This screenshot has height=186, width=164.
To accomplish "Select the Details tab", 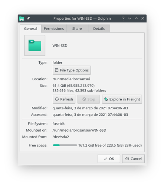I will click(x=99, y=29).
